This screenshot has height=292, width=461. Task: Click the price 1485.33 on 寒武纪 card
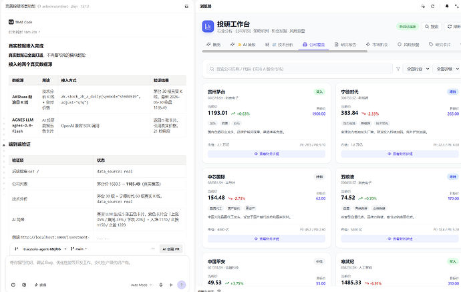[x=351, y=282]
